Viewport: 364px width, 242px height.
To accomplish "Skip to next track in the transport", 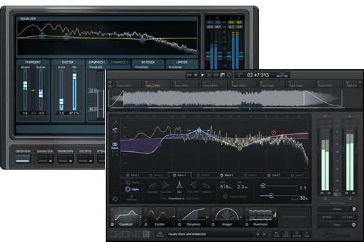I will tap(216, 75).
